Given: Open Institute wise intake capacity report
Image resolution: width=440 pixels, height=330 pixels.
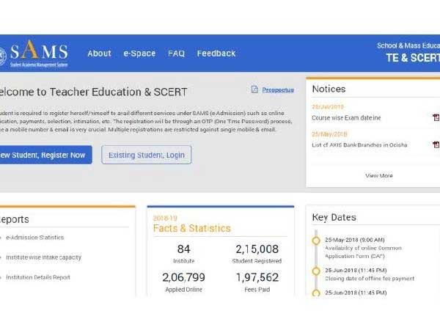Looking at the screenshot, I should click(x=43, y=257).
